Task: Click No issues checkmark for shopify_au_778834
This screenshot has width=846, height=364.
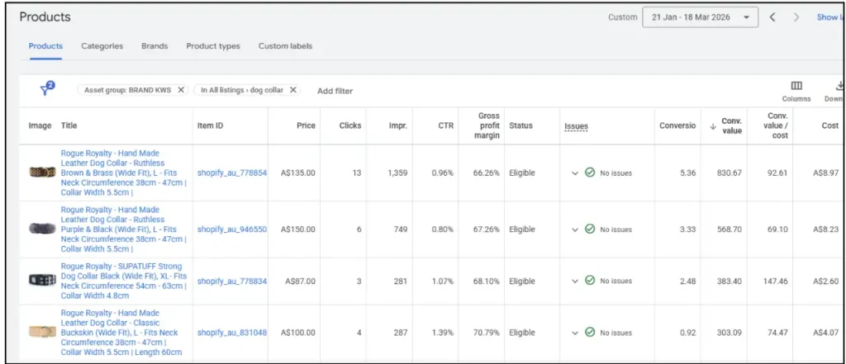Action: point(590,281)
